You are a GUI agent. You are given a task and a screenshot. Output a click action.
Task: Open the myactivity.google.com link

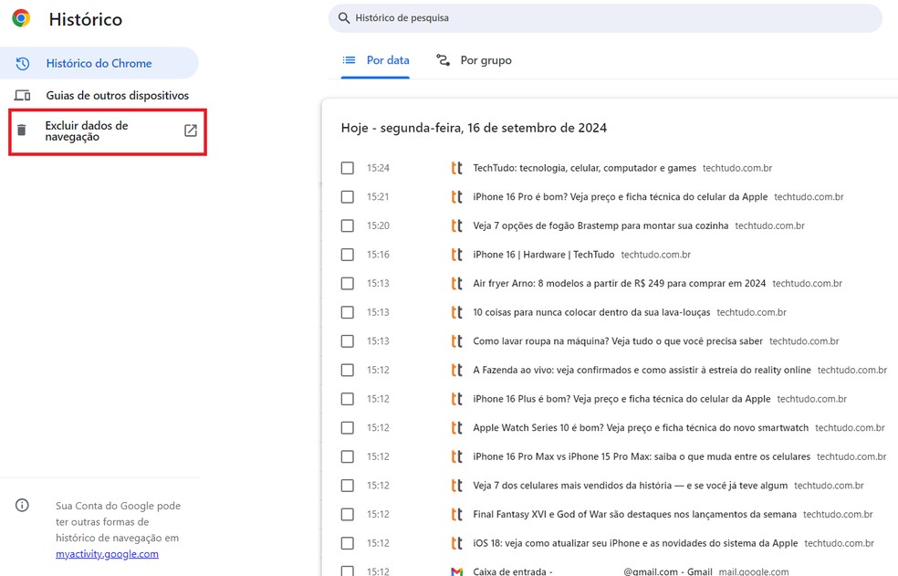tap(107, 554)
